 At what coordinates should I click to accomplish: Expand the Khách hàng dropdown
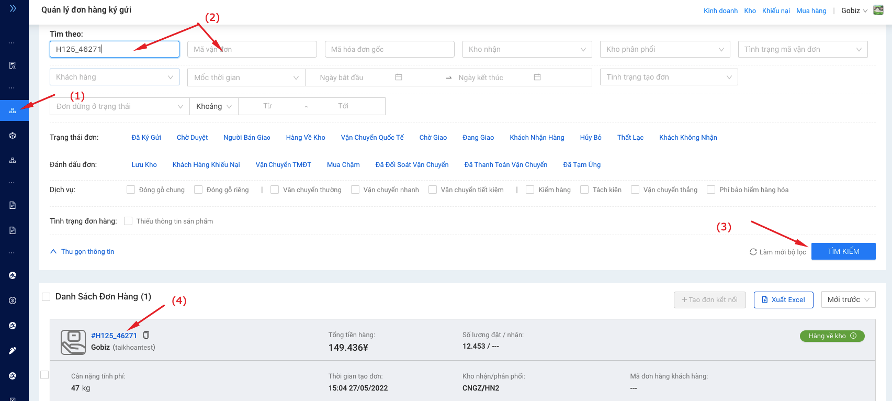[114, 77]
